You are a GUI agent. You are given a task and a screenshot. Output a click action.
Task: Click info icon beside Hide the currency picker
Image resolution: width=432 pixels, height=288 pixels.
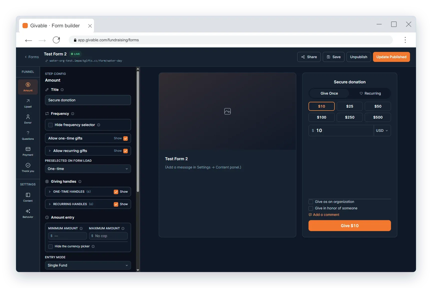pyautogui.click(x=93, y=247)
